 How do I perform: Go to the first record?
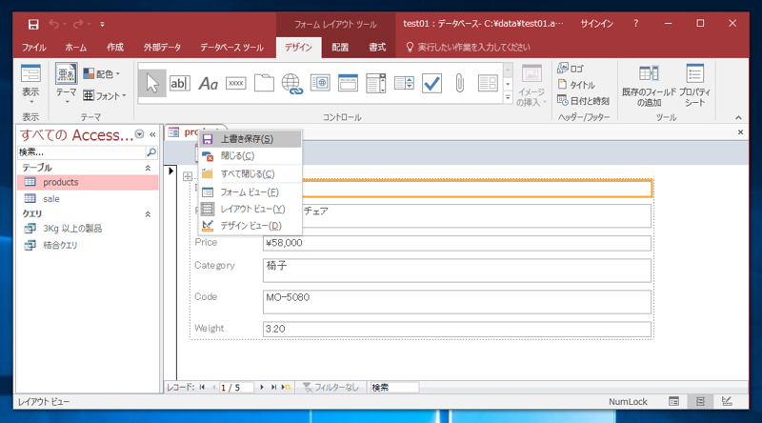pos(202,387)
